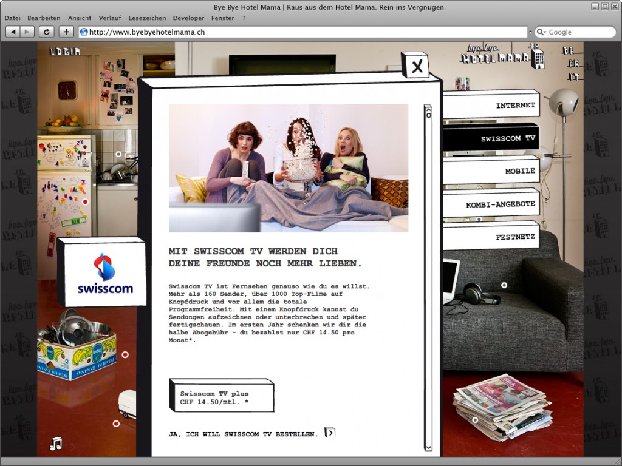Click the popcorn sofa photo in the popup
Viewport: 622px width, 466px height.
pyautogui.click(x=289, y=168)
